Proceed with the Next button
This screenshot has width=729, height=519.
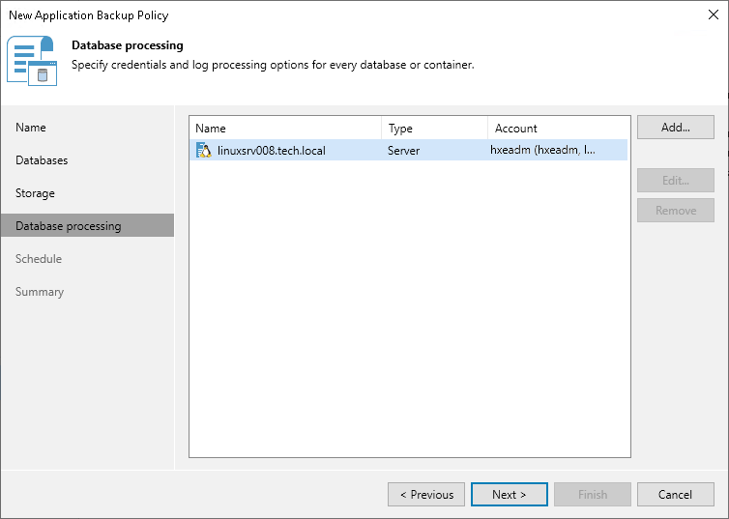510,495
